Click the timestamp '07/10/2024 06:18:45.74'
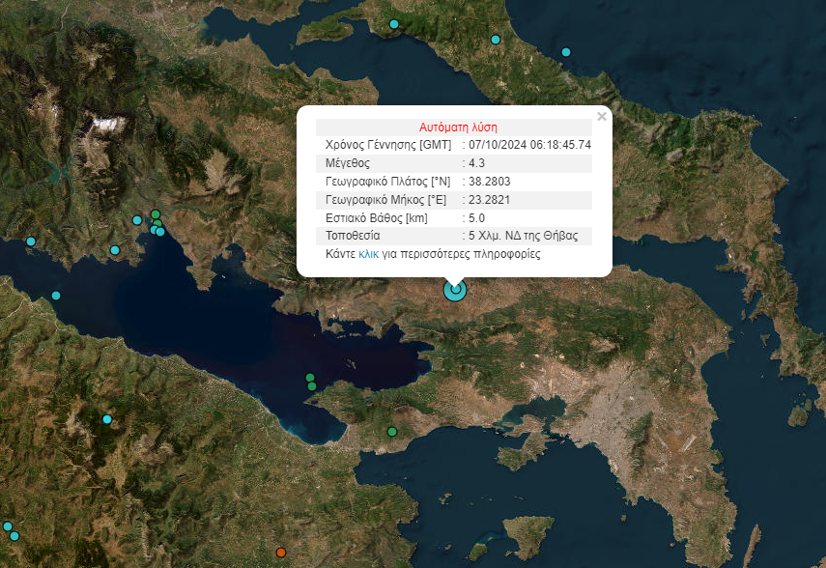This screenshot has width=826, height=568. [530, 145]
